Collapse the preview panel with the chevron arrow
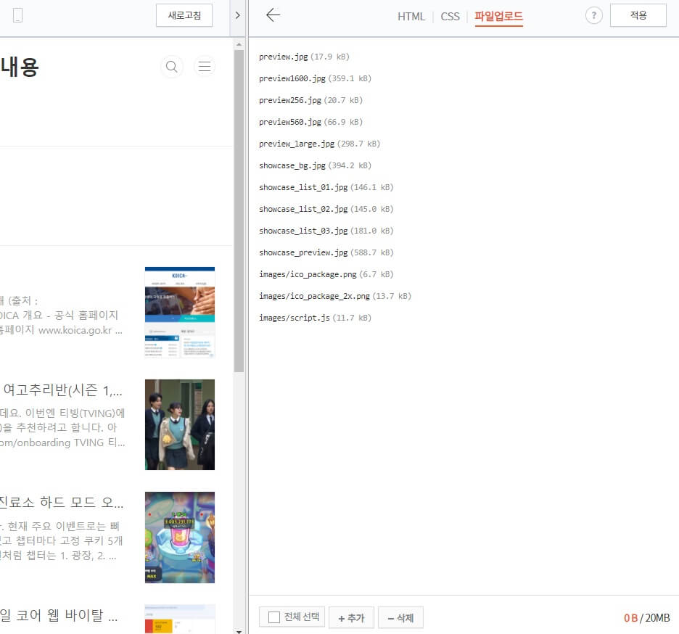This screenshot has width=679, height=634. [237, 15]
